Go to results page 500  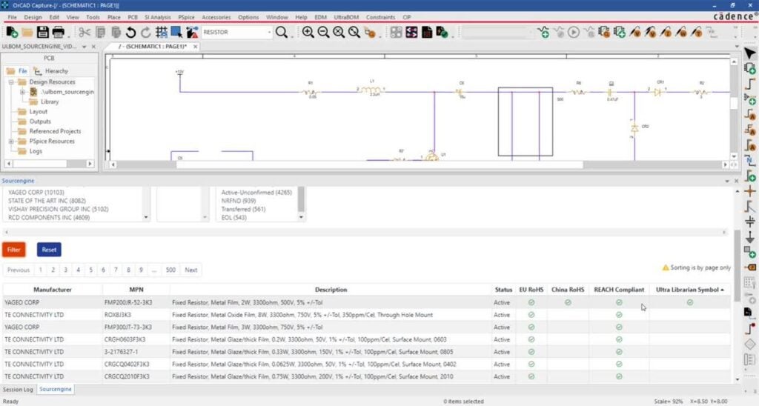coord(170,270)
